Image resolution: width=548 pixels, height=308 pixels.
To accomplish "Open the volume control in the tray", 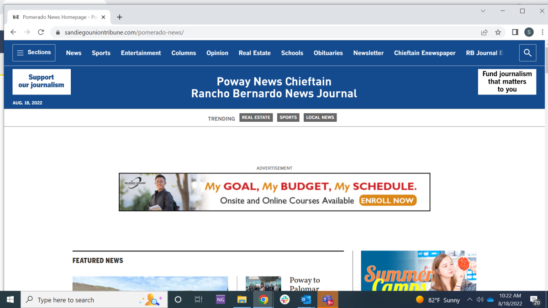I will coord(480,300).
